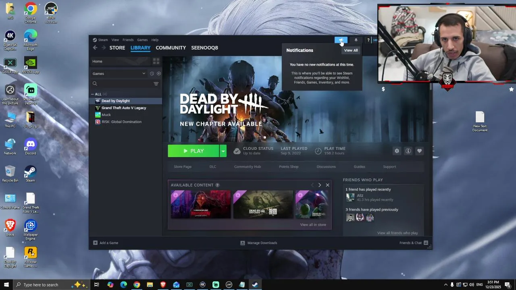Click Available Content help question mark

pos(217,185)
